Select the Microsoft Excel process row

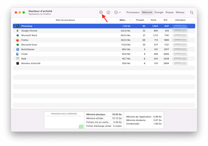104,45
